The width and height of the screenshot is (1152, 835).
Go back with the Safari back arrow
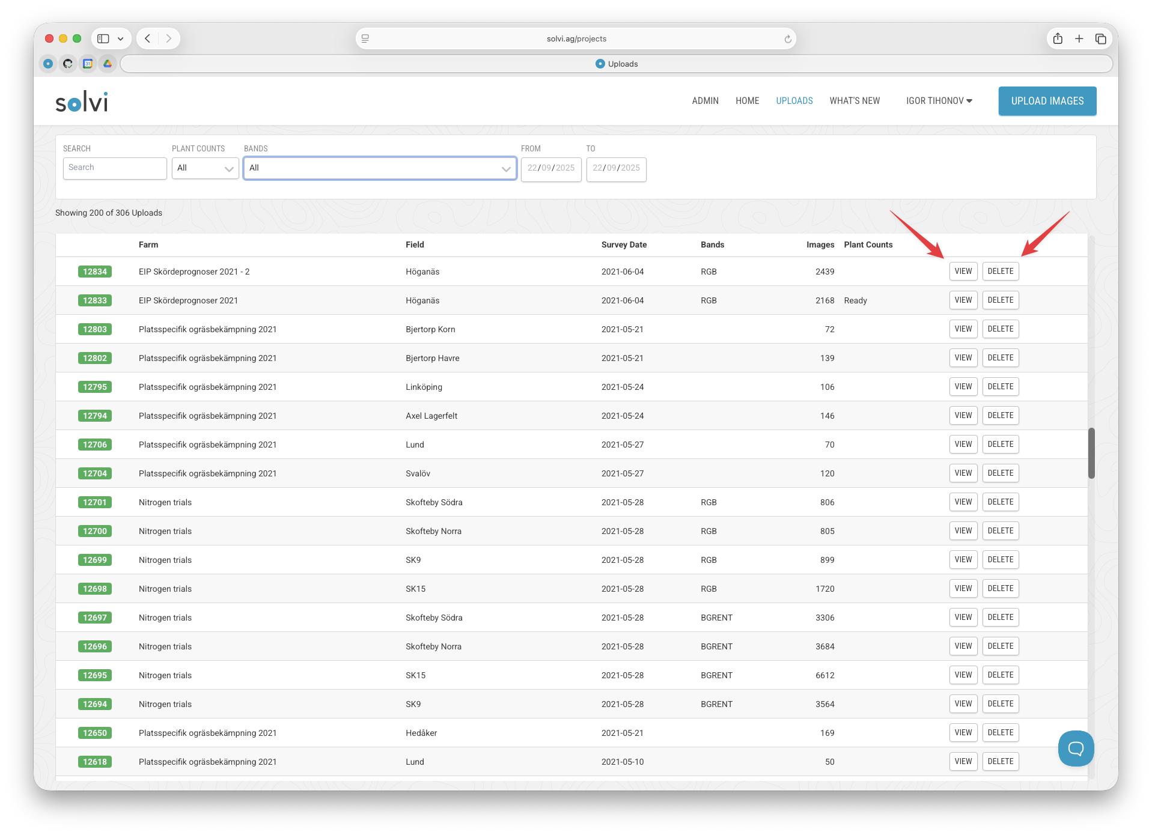click(x=148, y=38)
